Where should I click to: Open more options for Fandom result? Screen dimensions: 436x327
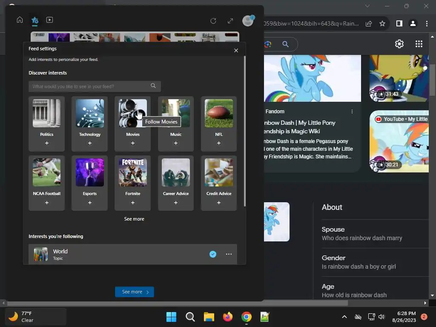pyautogui.click(x=352, y=112)
